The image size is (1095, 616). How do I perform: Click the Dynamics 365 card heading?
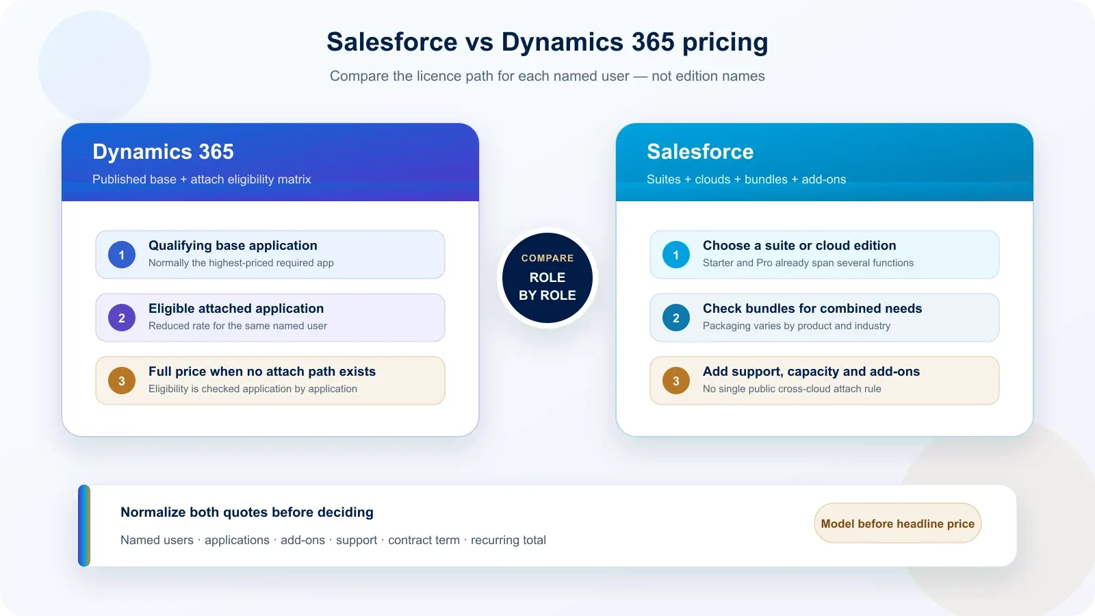[163, 151]
